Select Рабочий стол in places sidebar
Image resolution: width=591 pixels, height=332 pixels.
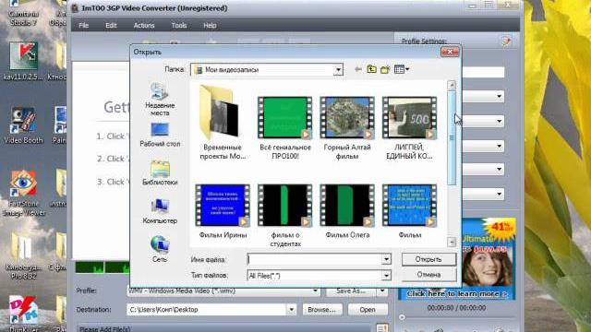click(x=160, y=136)
